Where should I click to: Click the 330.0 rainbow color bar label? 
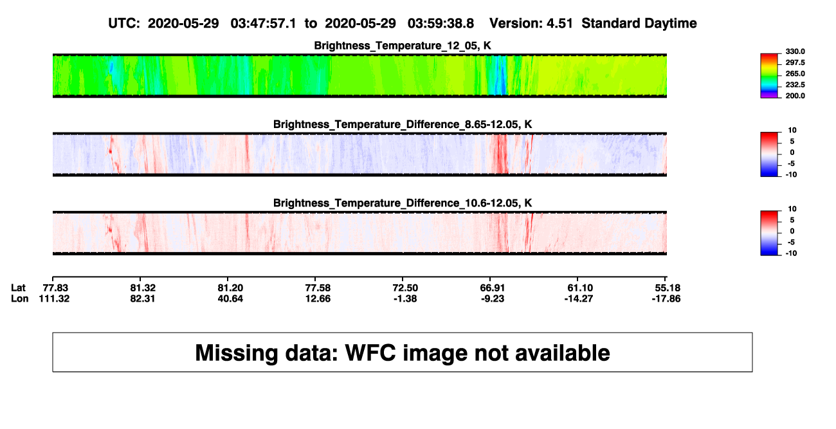(x=795, y=51)
